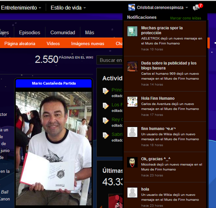Open the Comunidad navigation tab
The width and height of the screenshot is (216, 208).
point(62,32)
